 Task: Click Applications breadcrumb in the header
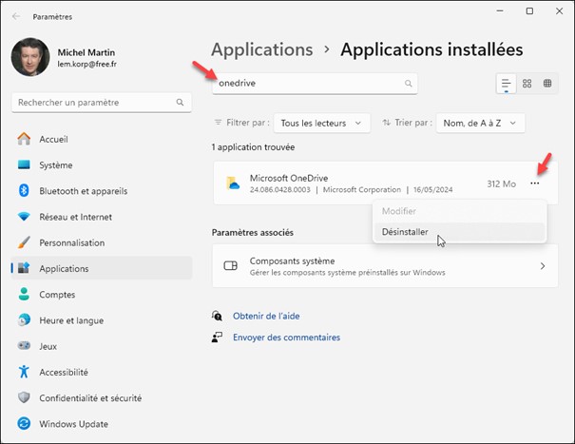[x=261, y=49]
